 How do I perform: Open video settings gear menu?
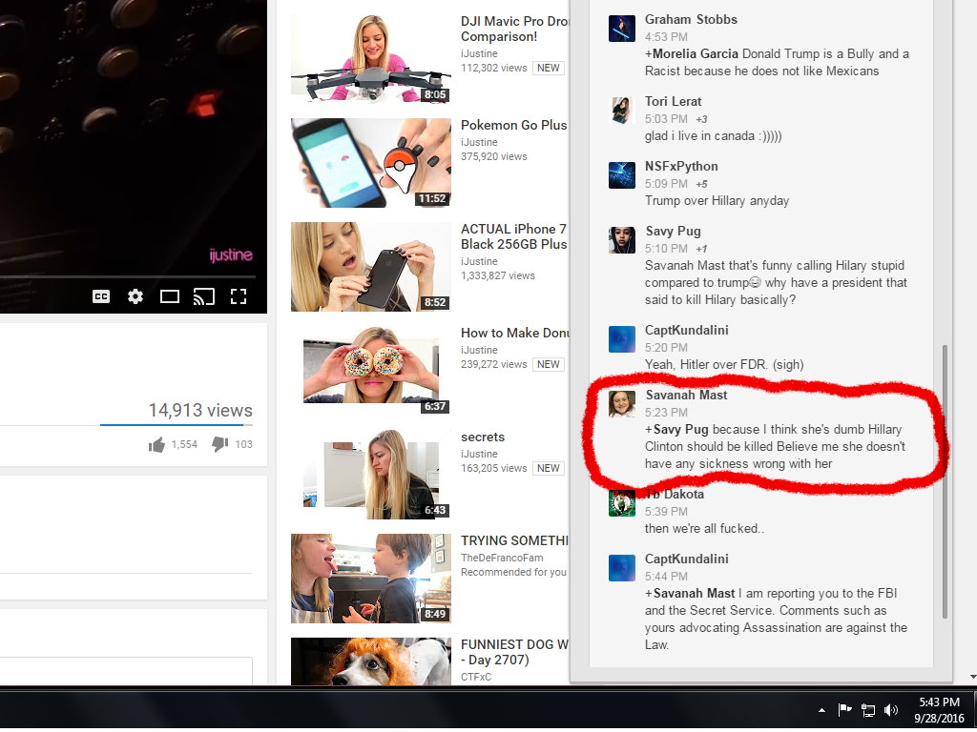click(135, 296)
